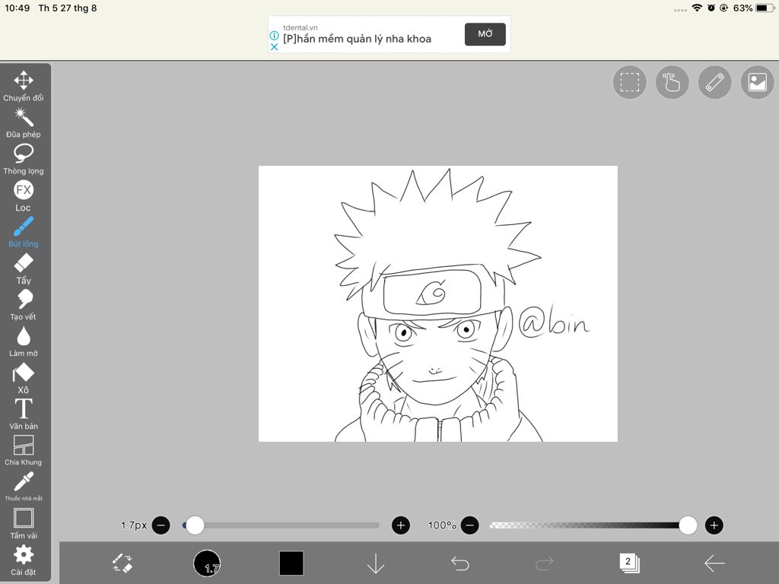Open the black color swatch
Screen dimensions: 779x584
point(291,563)
